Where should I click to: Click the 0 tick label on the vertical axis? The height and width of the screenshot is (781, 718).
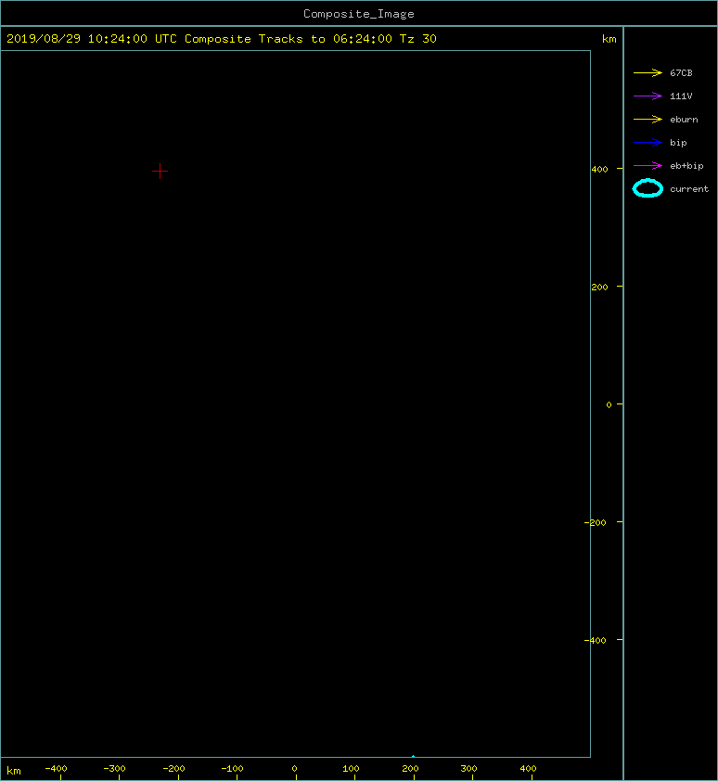coord(609,404)
